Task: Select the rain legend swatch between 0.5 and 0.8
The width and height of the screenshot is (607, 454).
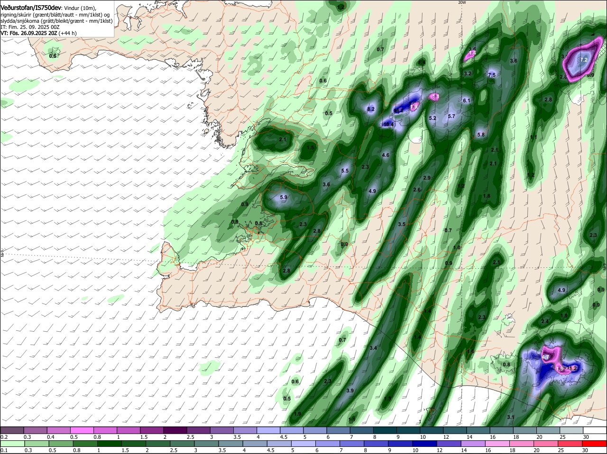Action: coord(61,444)
